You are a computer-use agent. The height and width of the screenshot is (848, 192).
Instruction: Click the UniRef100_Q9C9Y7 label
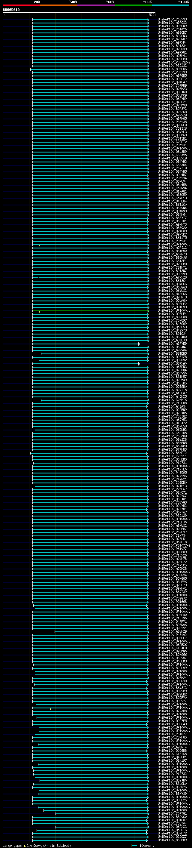coord(172,701)
